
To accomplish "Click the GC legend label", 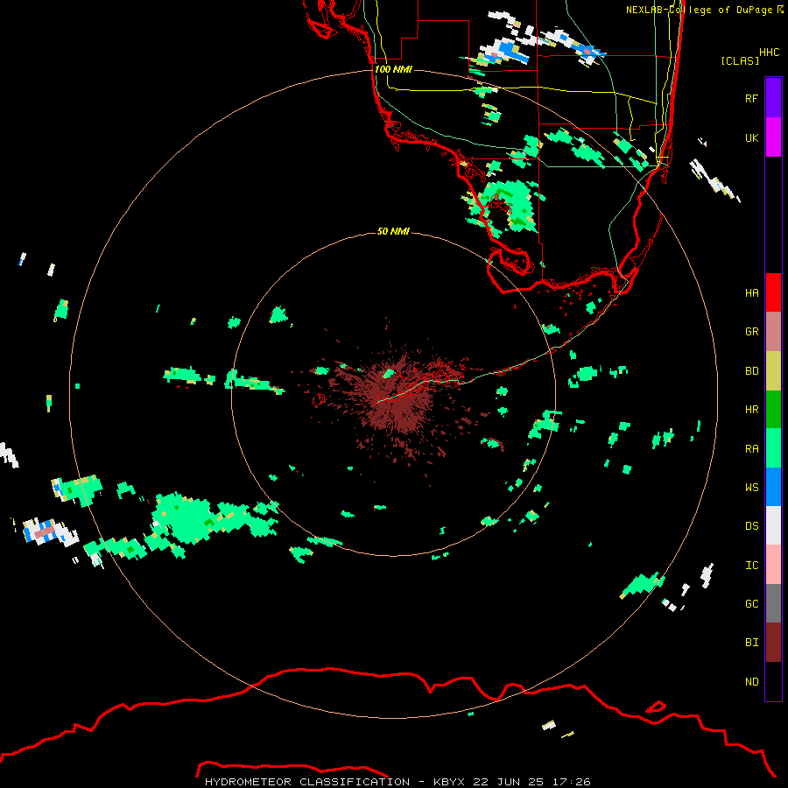I will click(752, 604).
